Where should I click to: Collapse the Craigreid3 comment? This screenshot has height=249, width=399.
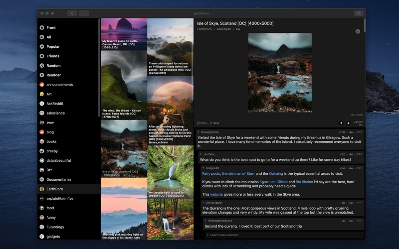(x=203, y=168)
